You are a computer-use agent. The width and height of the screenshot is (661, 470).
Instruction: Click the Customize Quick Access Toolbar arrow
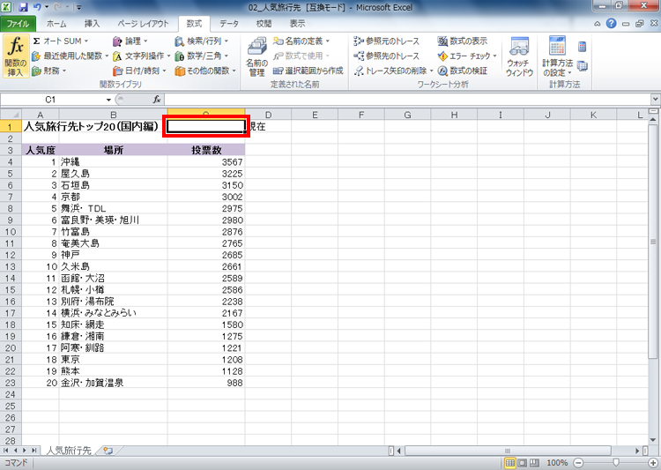pos(79,8)
